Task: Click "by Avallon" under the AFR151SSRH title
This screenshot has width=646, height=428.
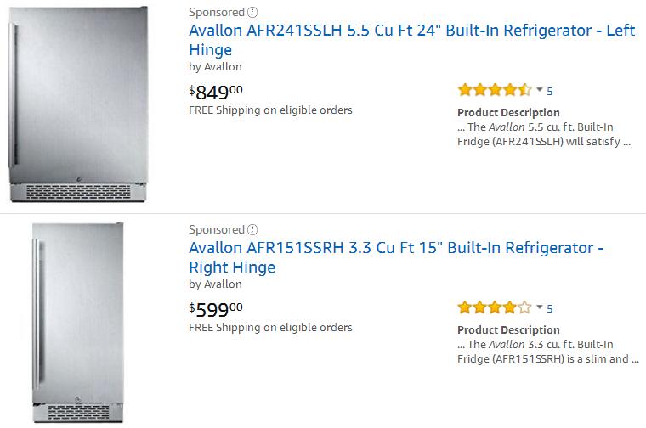Action: [215, 284]
